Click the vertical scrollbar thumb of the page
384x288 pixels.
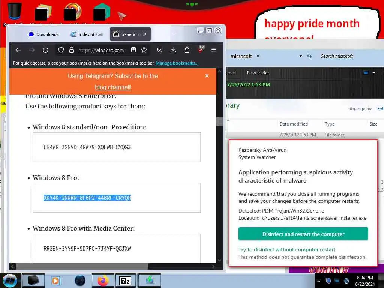[219, 122]
